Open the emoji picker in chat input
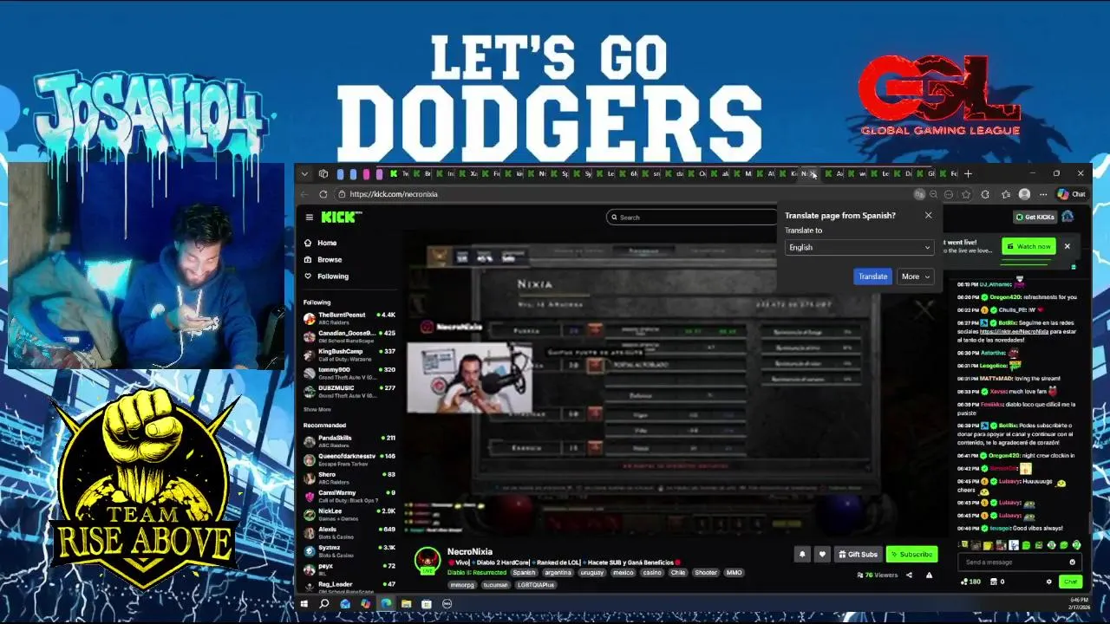The image size is (1110, 624). 1073,562
